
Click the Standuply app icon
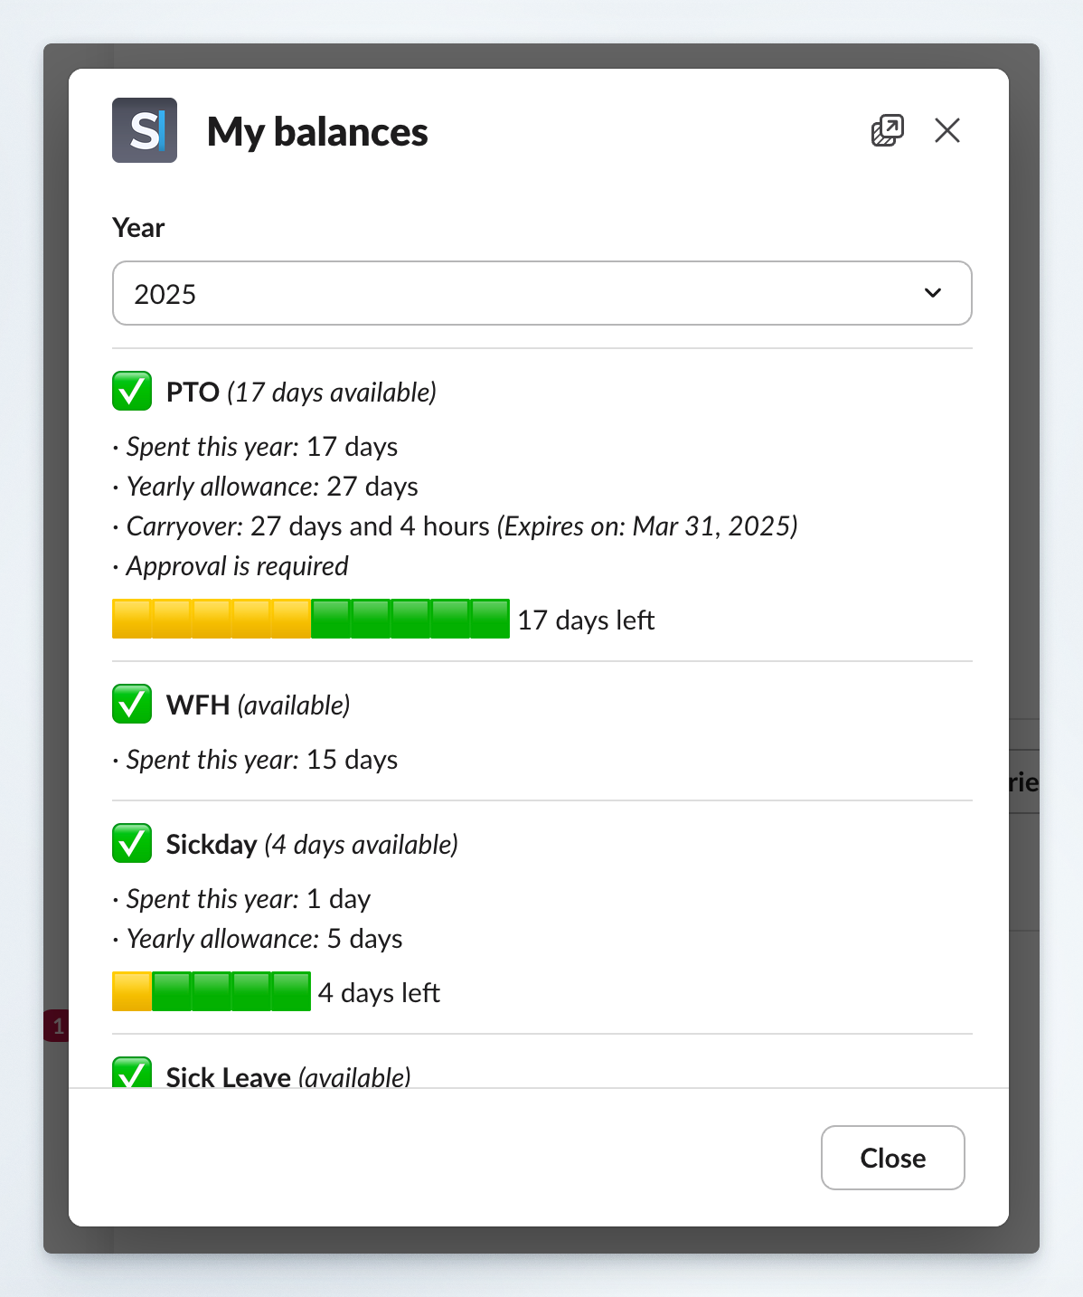[x=144, y=130]
